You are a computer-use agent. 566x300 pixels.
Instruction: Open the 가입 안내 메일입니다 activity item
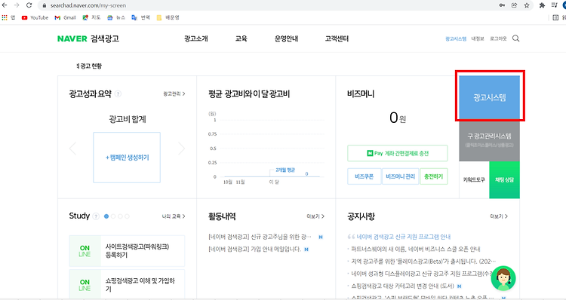254,249
